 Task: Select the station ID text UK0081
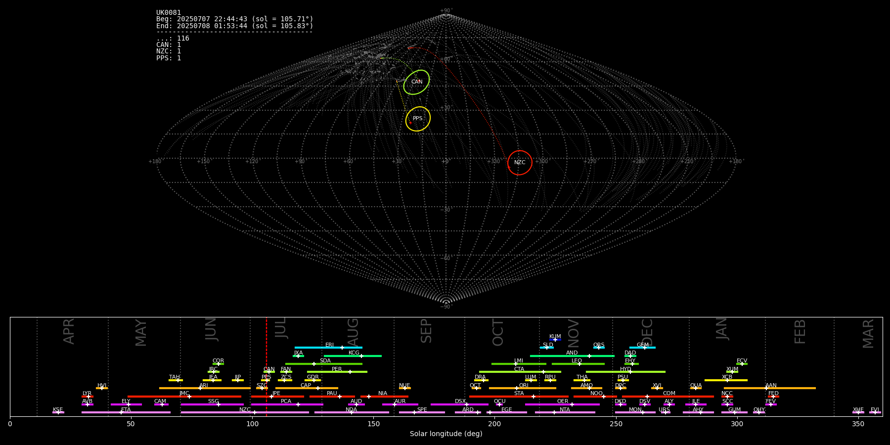pos(169,13)
